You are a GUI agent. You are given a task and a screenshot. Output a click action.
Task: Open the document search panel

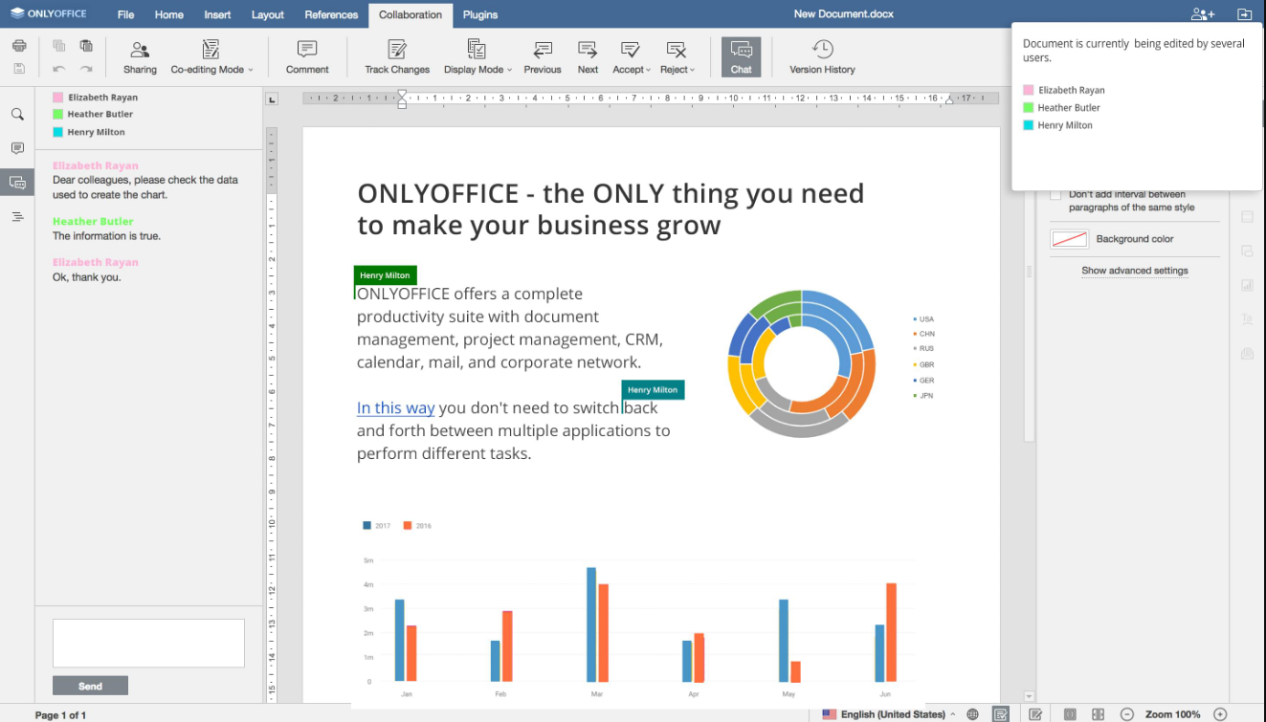pyautogui.click(x=17, y=113)
